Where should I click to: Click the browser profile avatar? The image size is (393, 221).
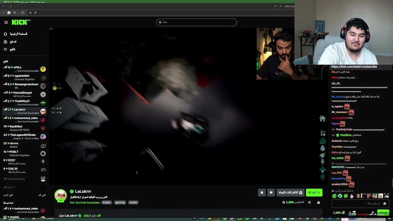tap(9, 13)
